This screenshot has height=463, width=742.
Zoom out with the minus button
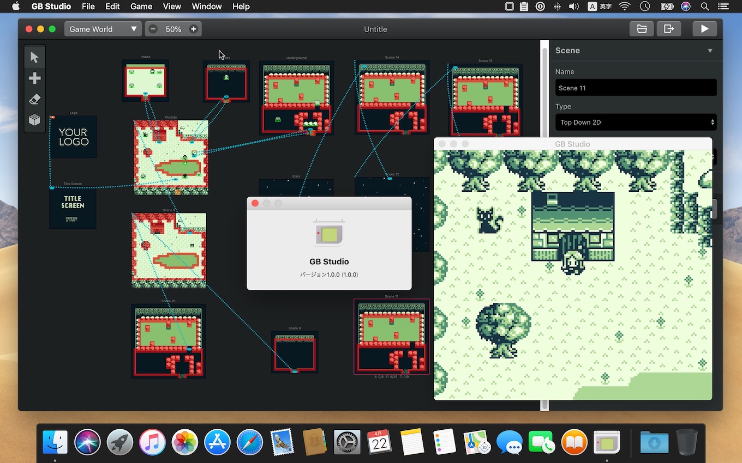tap(153, 29)
